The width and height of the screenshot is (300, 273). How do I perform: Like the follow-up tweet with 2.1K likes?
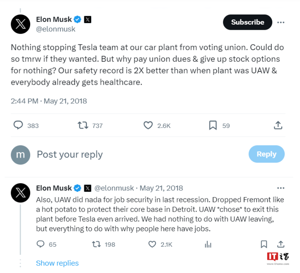[152, 244]
